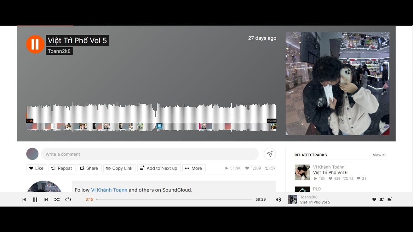Open the Next up queue icon in player bar
This screenshot has height=232, width=413.
(x=389, y=200)
